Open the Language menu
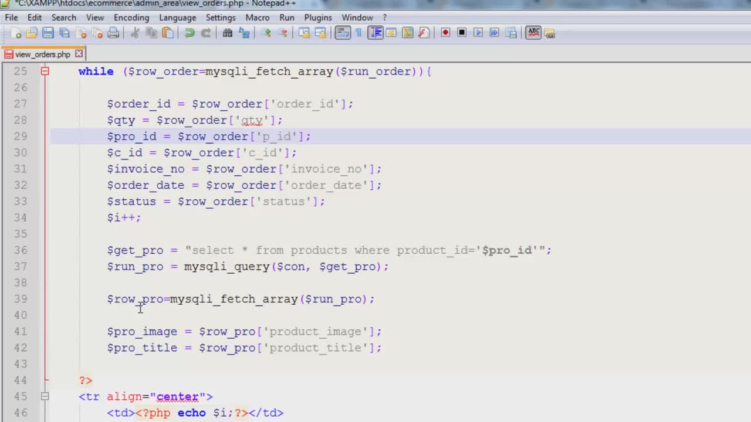The image size is (751, 422). click(177, 18)
